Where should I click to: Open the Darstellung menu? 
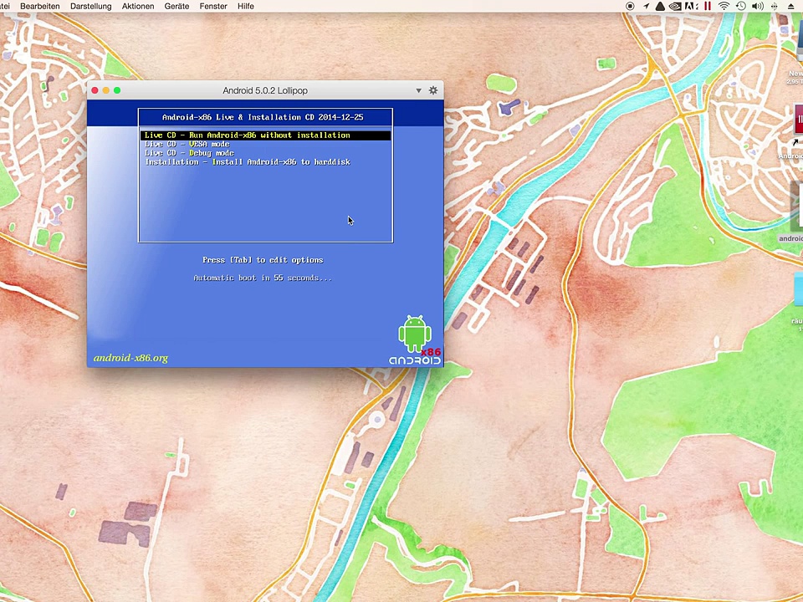point(90,6)
